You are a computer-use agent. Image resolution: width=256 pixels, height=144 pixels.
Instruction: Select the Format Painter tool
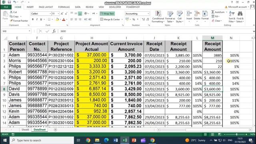click(x=19, y=21)
